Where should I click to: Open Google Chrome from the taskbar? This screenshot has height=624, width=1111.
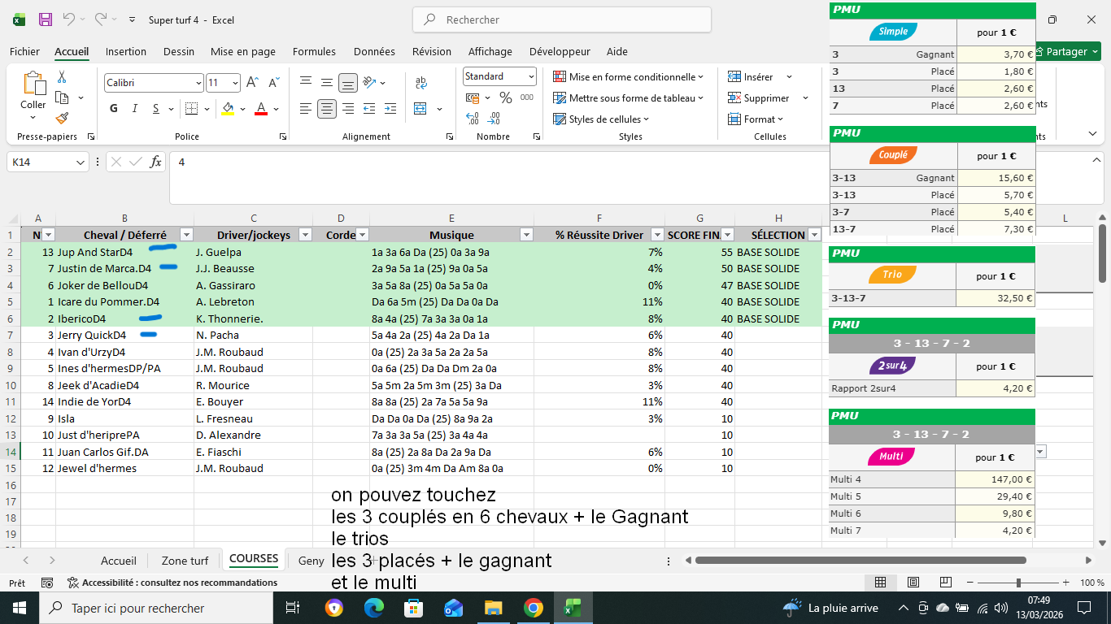click(x=533, y=608)
